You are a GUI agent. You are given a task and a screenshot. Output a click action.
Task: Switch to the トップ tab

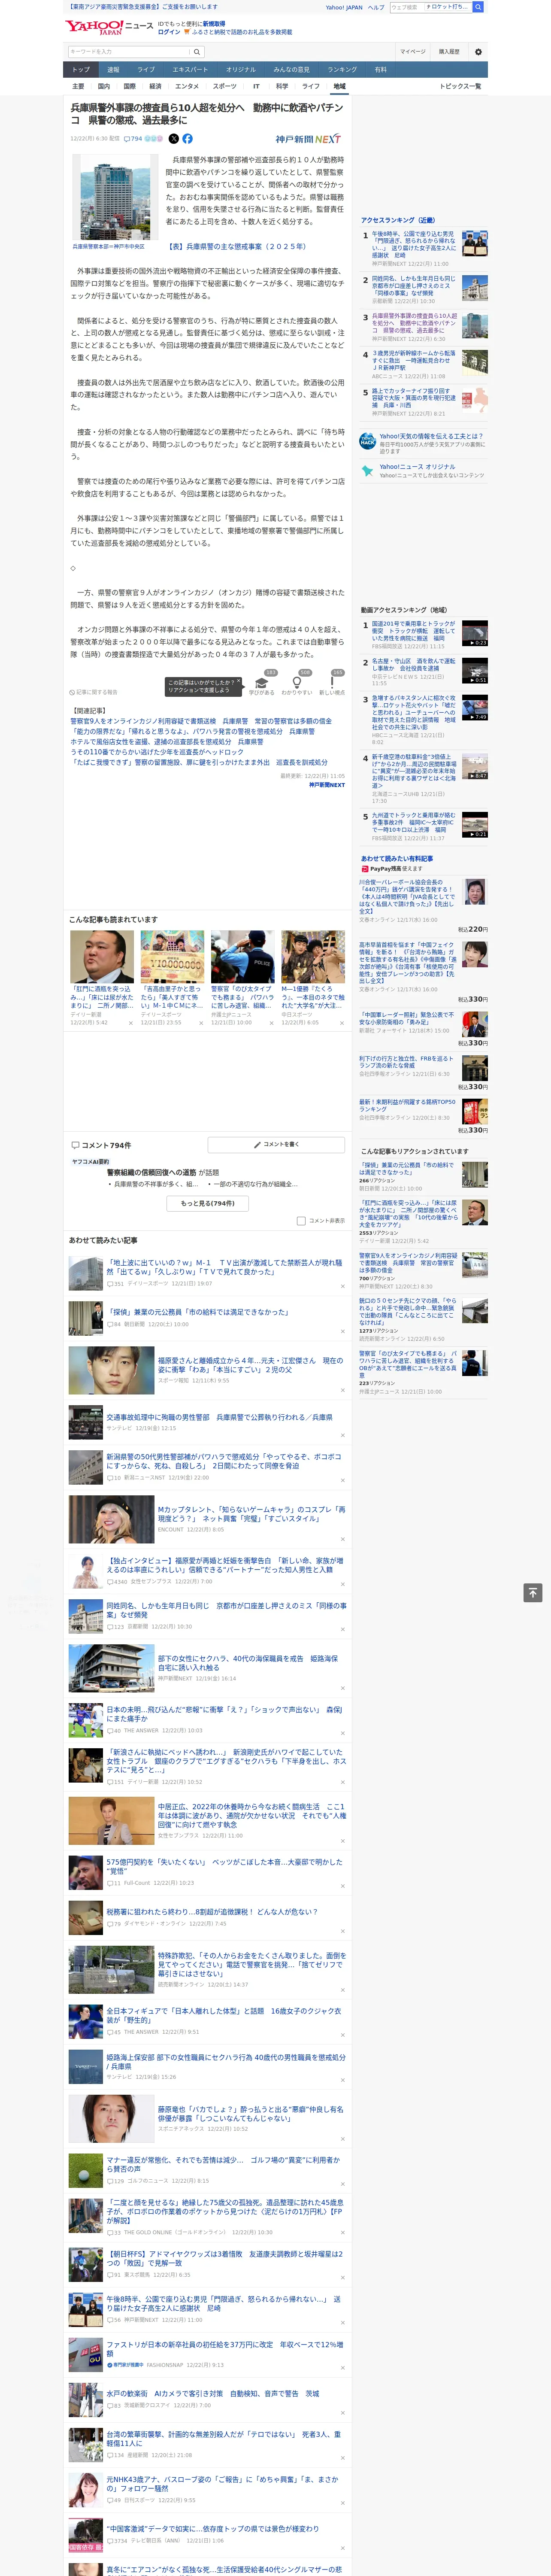[x=81, y=70]
